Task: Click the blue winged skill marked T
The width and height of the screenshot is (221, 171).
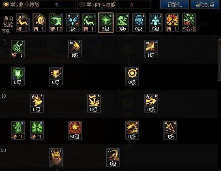Action: (73, 23)
